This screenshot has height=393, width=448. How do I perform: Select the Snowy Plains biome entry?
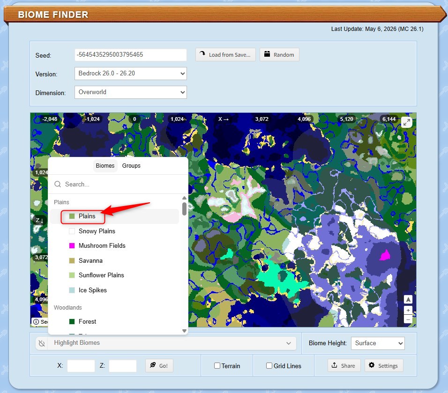[x=114, y=231]
